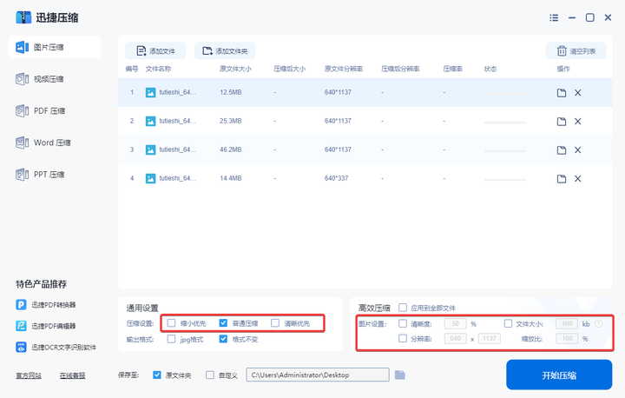Clear the list with 清空列表
The height and width of the screenshot is (398, 625).
(576, 51)
